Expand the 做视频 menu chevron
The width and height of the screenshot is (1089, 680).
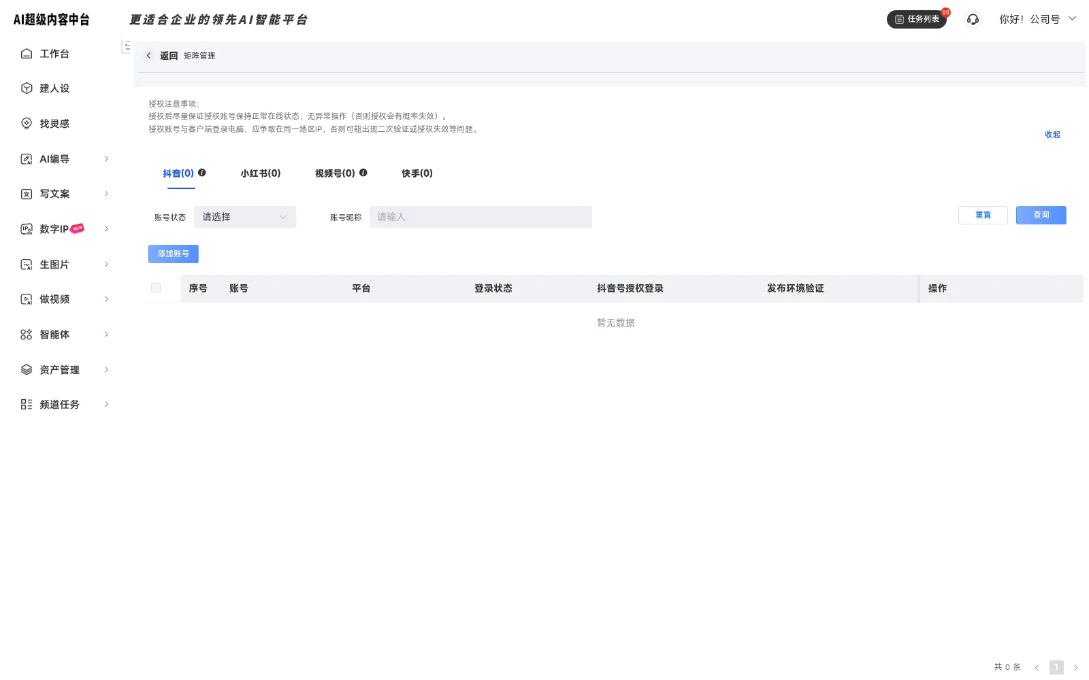point(106,299)
